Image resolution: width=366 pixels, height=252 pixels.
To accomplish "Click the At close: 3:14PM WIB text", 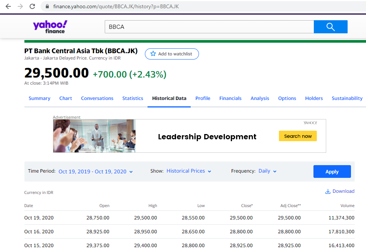I will pos(46,83).
